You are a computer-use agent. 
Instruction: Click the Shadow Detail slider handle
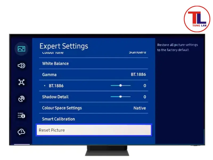(x=121, y=97)
